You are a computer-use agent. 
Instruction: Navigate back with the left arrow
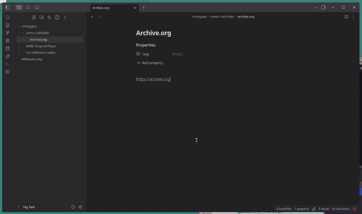pyautogui.click(x=92, y=17)
